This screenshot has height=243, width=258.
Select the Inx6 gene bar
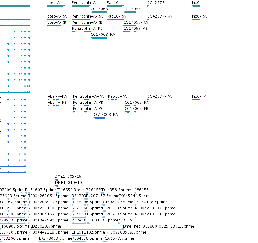pos(196,6)
